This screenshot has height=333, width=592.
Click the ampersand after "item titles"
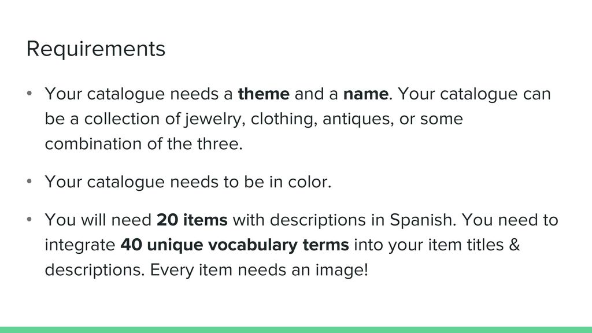(514, 245)
